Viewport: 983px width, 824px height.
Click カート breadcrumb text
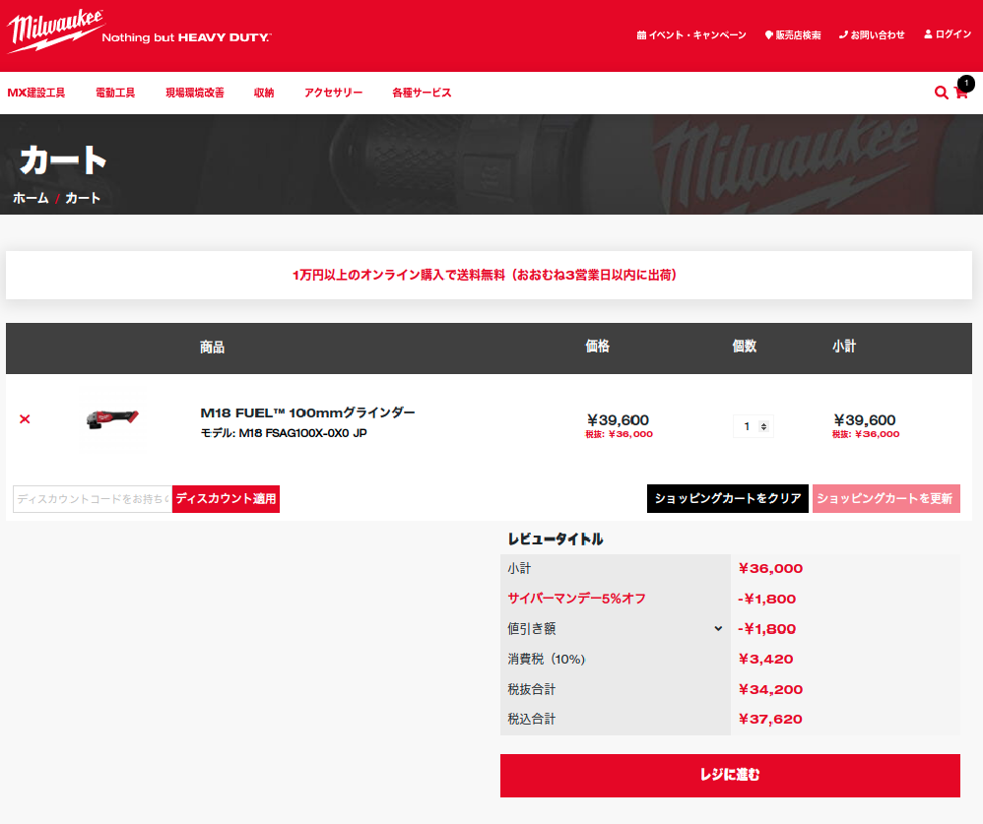click(83, 198)
